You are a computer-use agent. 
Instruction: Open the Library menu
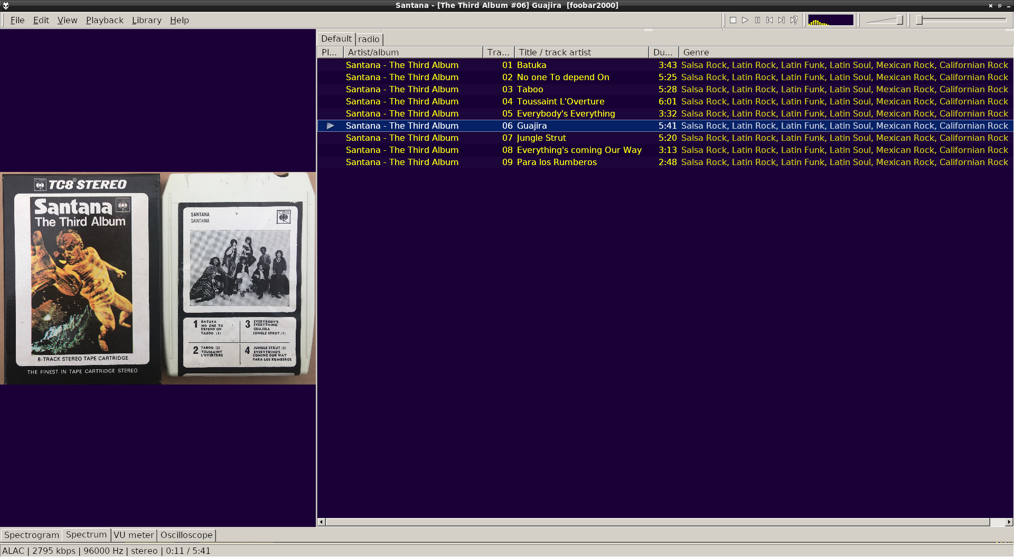click(146, 20)
